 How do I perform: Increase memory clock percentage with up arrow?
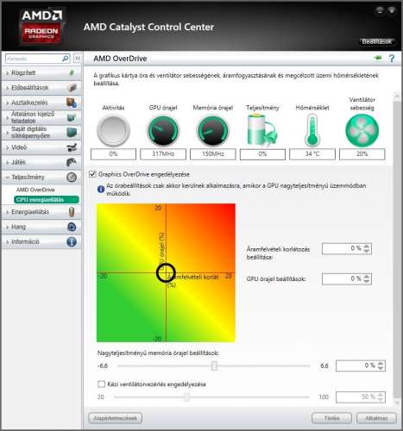click(381, 363)
